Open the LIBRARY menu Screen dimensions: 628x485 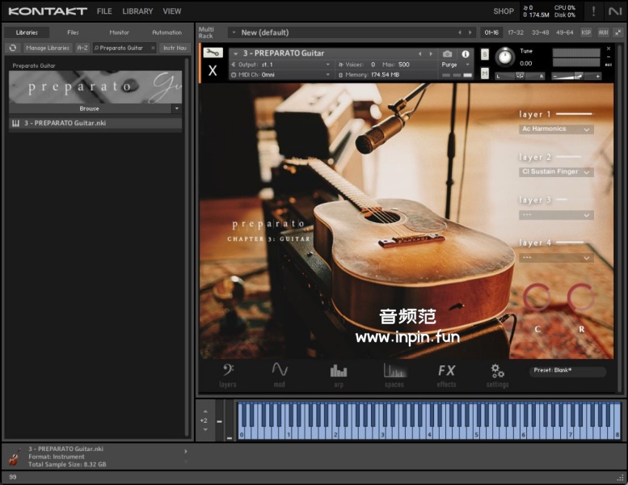[x=137, y=11]
